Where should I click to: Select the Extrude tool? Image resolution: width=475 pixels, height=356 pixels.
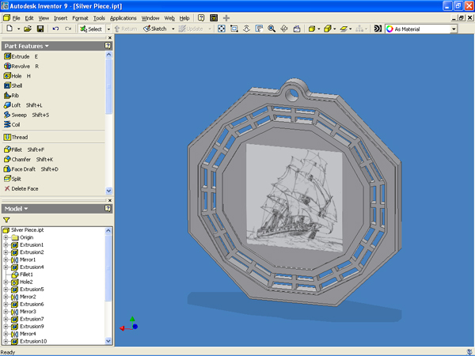click(20, 57)
